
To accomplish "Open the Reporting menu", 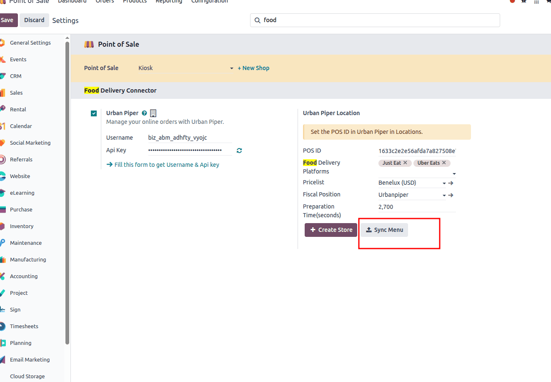I will (x=168, y=2).
